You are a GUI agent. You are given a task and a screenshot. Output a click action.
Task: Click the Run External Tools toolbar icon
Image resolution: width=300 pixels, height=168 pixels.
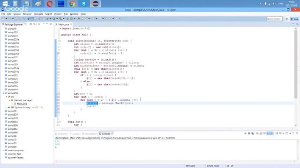pyautogui.click(x=60, y=19)
